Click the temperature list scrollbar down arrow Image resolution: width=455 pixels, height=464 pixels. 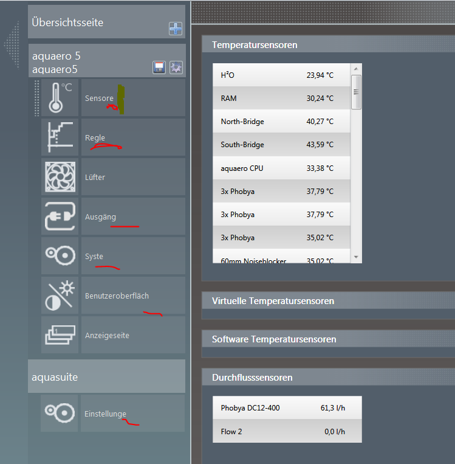[356, 257]
